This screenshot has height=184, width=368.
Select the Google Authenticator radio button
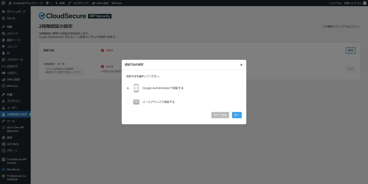[128, 88]
